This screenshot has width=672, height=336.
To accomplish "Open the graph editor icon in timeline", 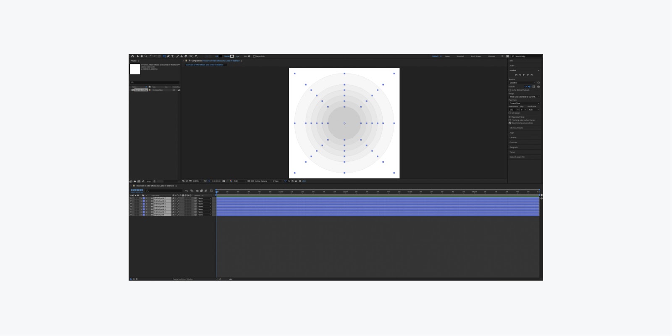I will coord(211,190).
